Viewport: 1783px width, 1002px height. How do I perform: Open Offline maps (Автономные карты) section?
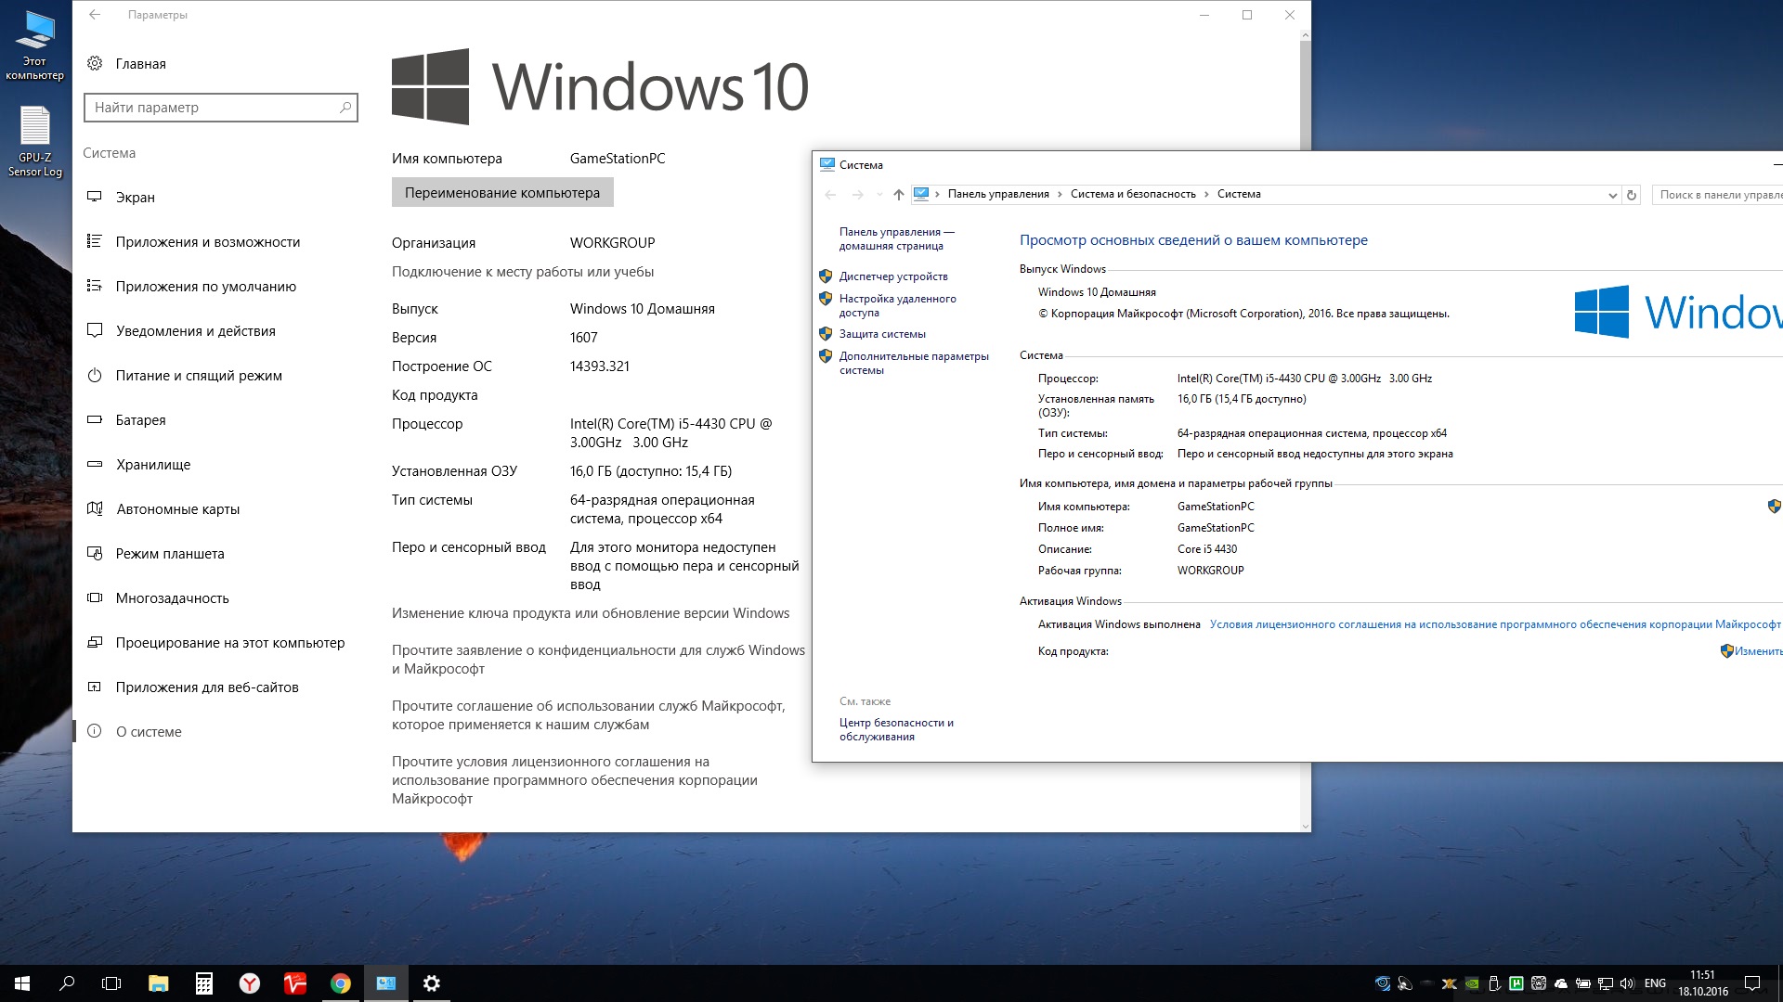click(x=177, y=509)
